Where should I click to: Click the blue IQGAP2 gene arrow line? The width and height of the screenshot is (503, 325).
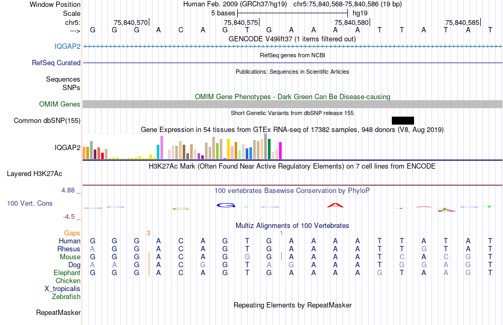coord(292,46)
